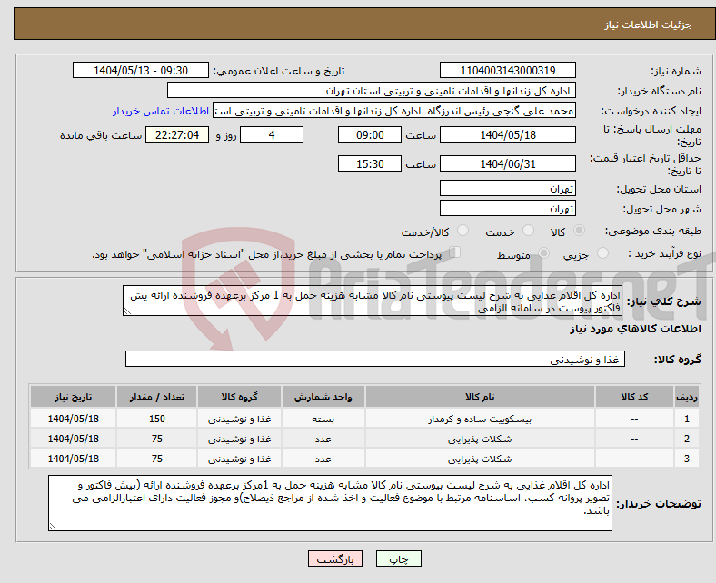Viewport: 716px width, 583px height.
Task: Open the اطلاعات تماس خریدار link
Action: point(161,111)
